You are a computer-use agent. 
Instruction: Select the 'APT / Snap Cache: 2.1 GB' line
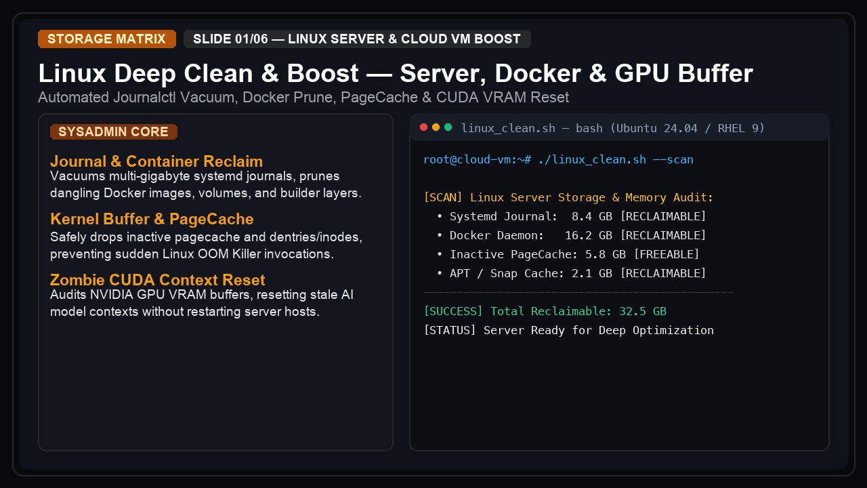572,274
